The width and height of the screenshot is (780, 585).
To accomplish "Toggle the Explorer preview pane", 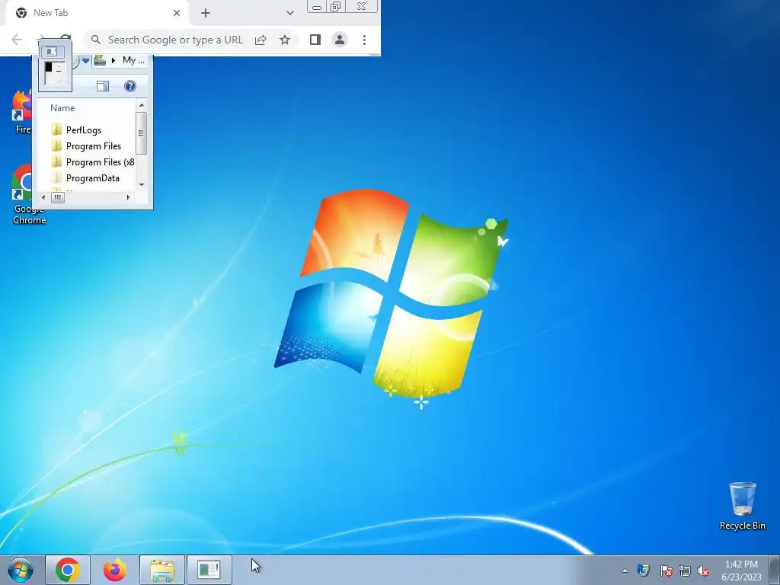I will pos(103,86).
